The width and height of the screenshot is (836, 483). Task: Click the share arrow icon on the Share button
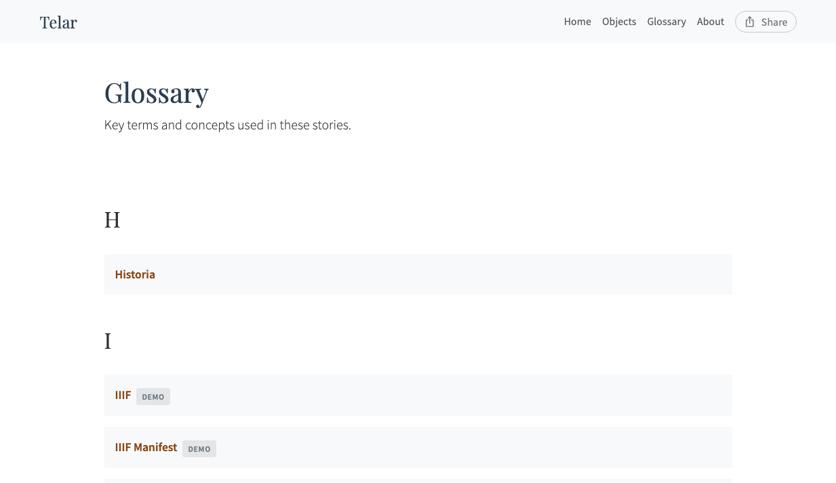pyautogui.click(x=749, y=21)
